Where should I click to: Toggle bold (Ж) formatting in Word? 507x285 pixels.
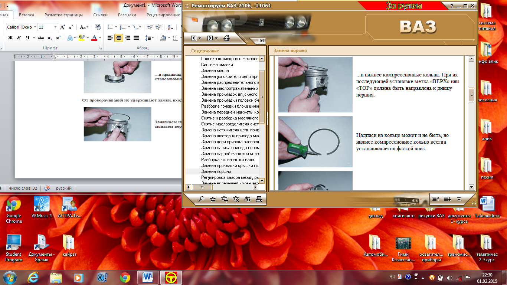point(10,38)
